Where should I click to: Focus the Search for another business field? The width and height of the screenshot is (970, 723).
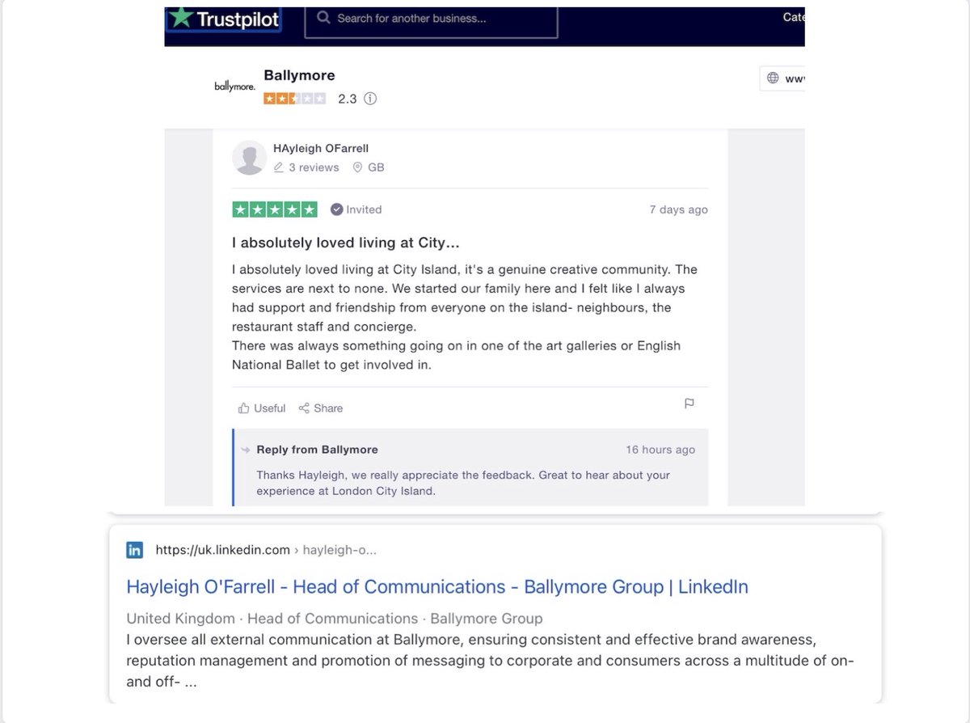[x=431, y=19]
